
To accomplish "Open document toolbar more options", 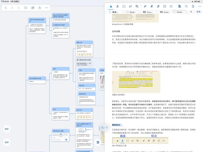I will point(200,6).
